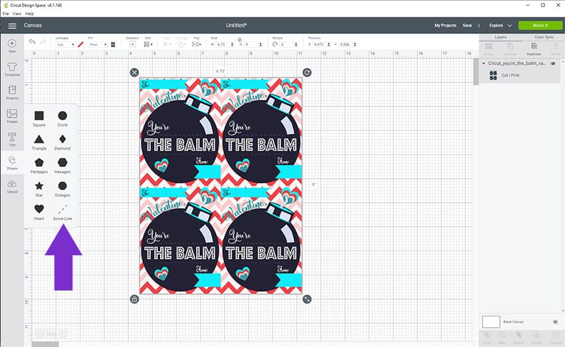The height and width of the screenshot is (347, 565).
Task: Click the Redo arrow
Action: [x=43, y=42]
